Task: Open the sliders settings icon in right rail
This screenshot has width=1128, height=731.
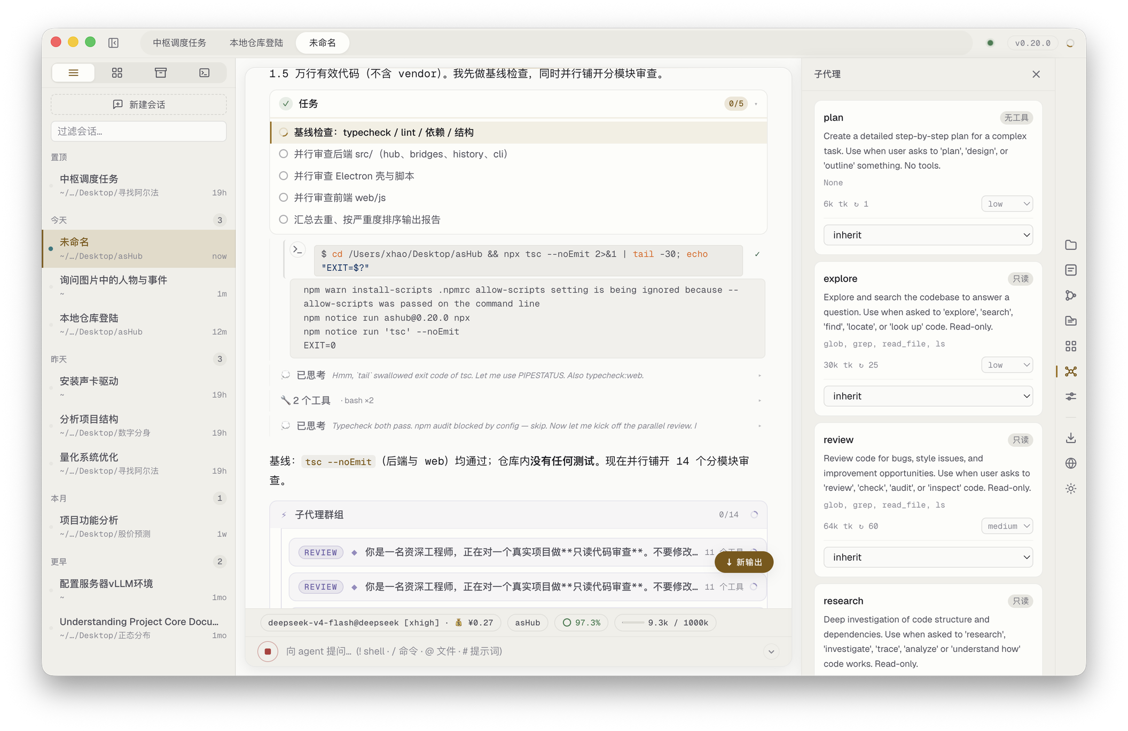Action: point(1070,397)
